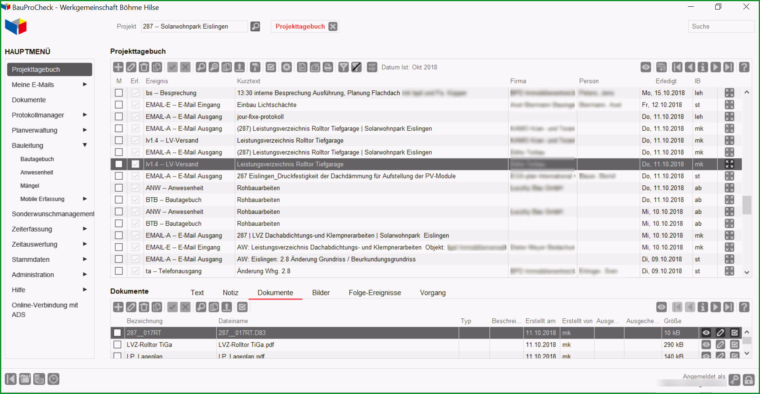This screenshot has width=760, height=394.
Task: Click the upload icon in Dokumente toolbar
Action: [x=227, y=307]
